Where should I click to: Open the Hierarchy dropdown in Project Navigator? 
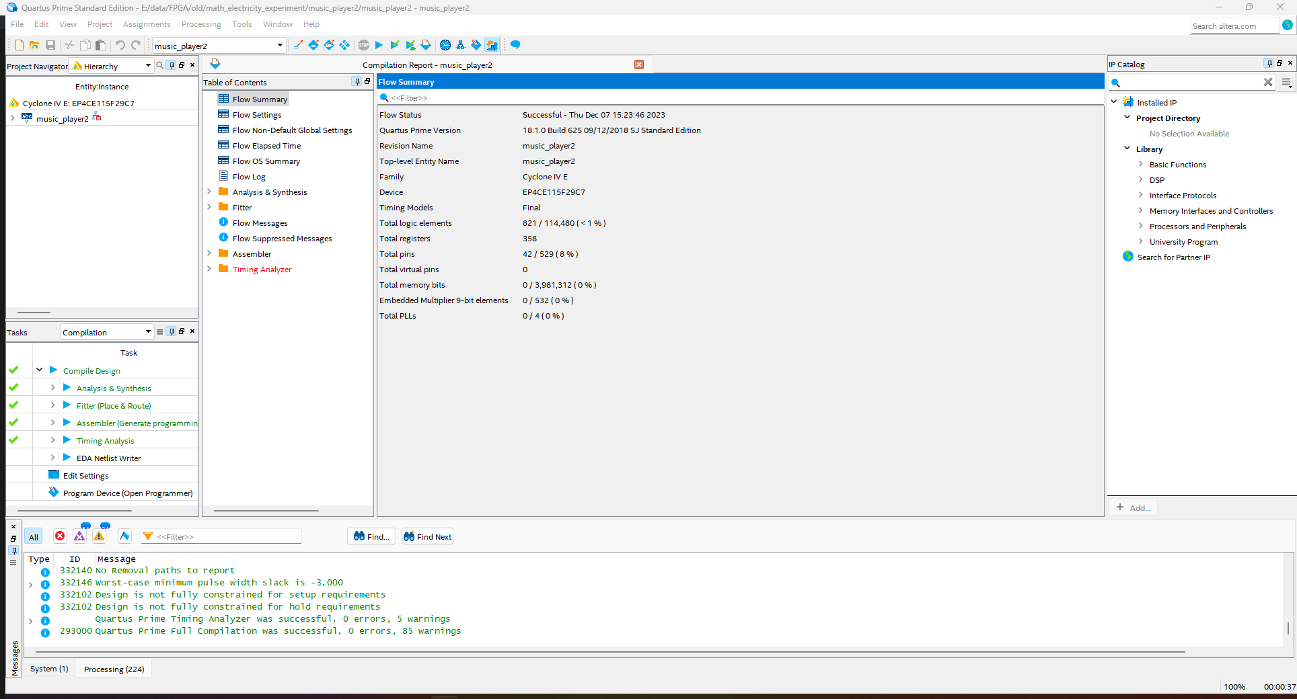coord(148,66)
